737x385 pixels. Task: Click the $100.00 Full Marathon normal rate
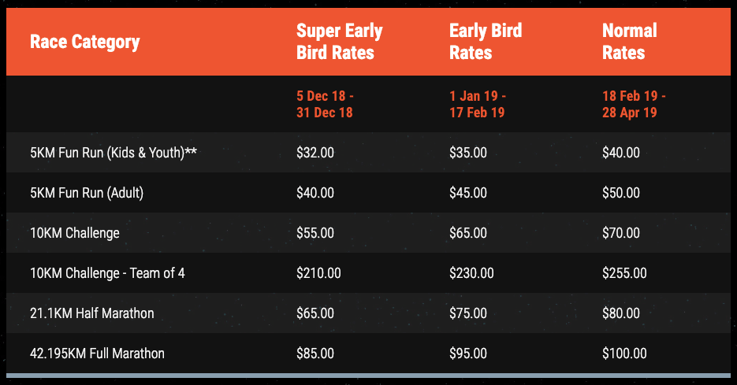(624, 353)
